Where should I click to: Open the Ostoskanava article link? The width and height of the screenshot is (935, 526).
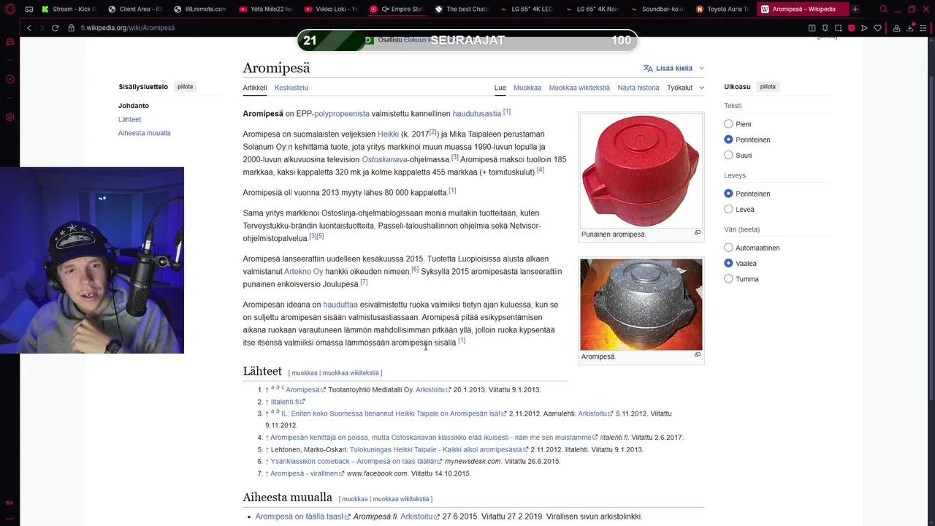coord(385,159)
